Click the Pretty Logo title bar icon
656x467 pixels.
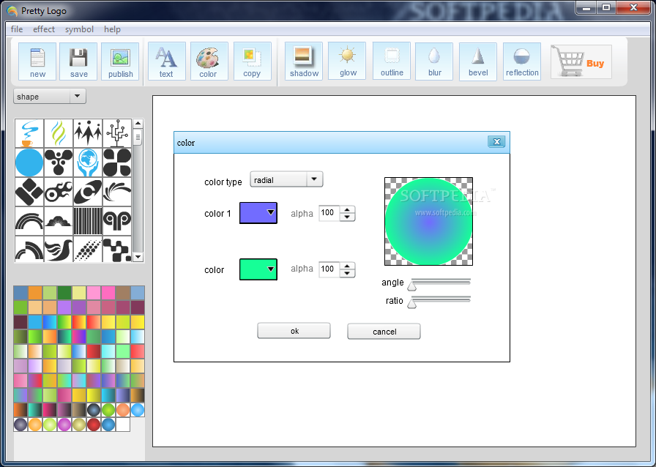click(x=12, y=11)
